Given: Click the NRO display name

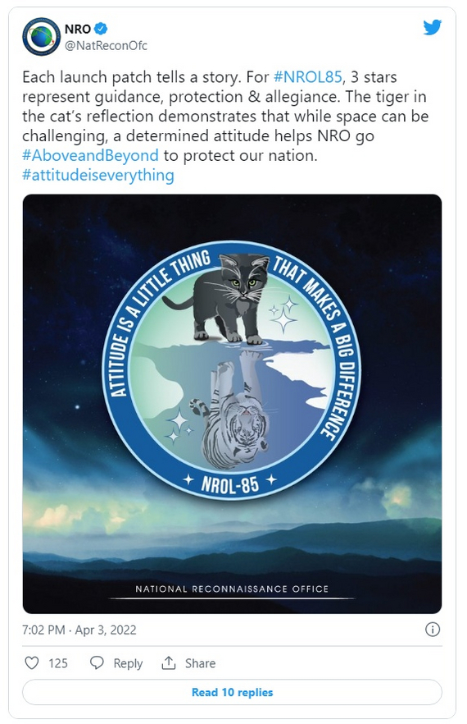Looking at the screenshot, I should pos(78,29).
